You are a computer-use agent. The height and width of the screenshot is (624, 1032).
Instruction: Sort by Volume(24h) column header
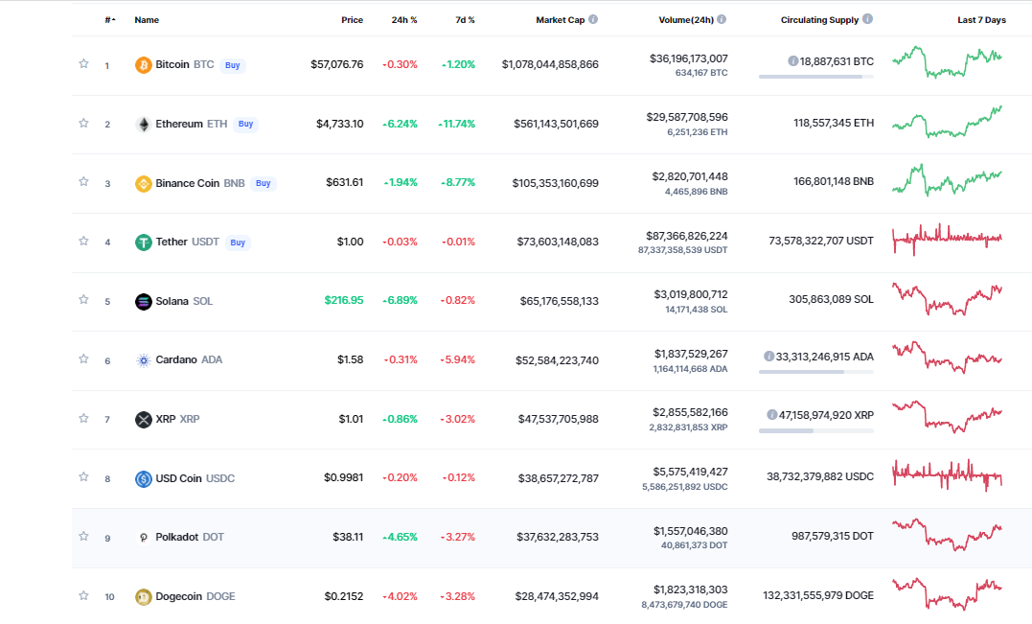(686, 20)
